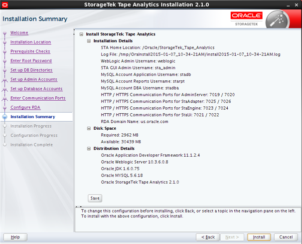Close the installer window
Screen dimensions: 302x244
pyautogui.click(x=297, y=5)
